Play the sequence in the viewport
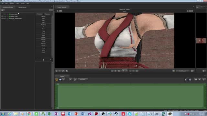This screenshot has height=116, width=207. coord(126,71)
